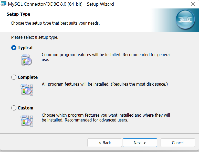Screen dimensions: 199x152
Task: Select the Typical radio button
Action: click(x=14, y=48)
